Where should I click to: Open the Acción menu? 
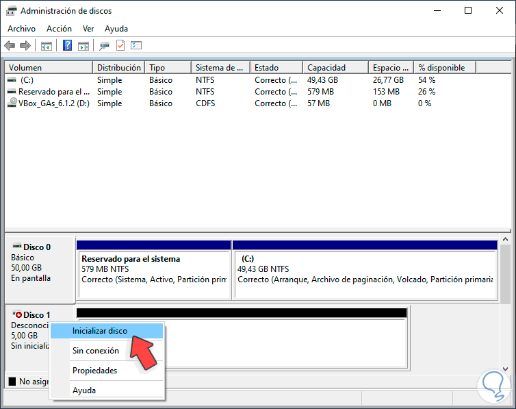pyautogui.click(x=59, y=29)
